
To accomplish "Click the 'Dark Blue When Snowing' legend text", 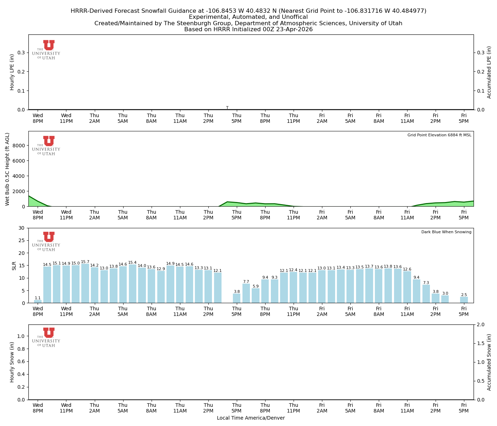I will pyautogui.click(x=446, y=232).
